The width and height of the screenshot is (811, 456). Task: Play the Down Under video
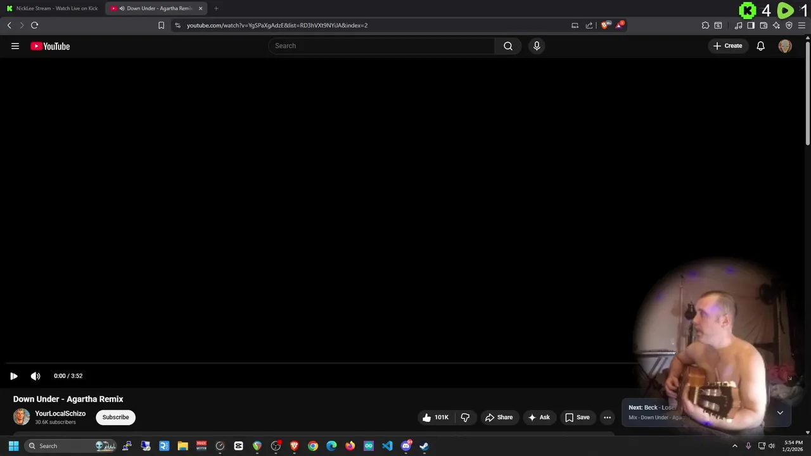point(13,376)
